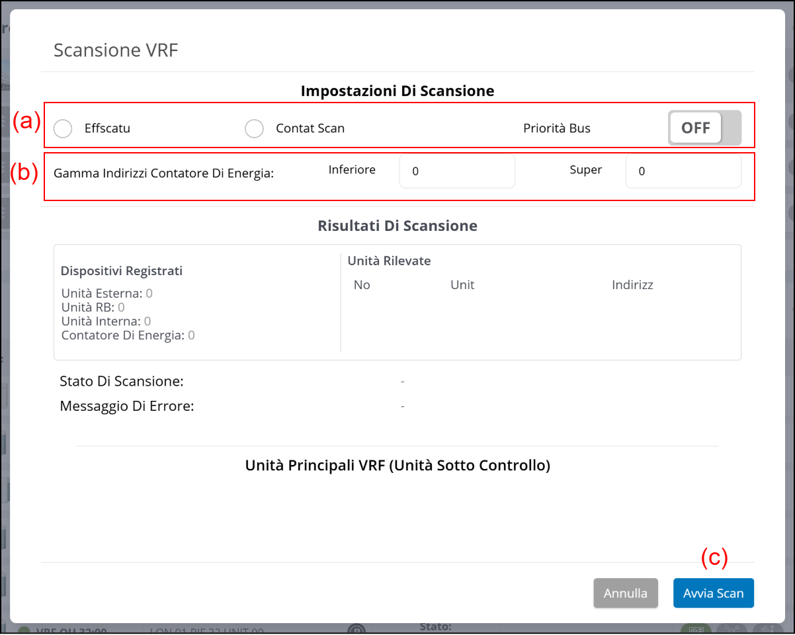Click the Inferiore address input field
Viewport: 795px width, 635px height.
tap(456, 171)
